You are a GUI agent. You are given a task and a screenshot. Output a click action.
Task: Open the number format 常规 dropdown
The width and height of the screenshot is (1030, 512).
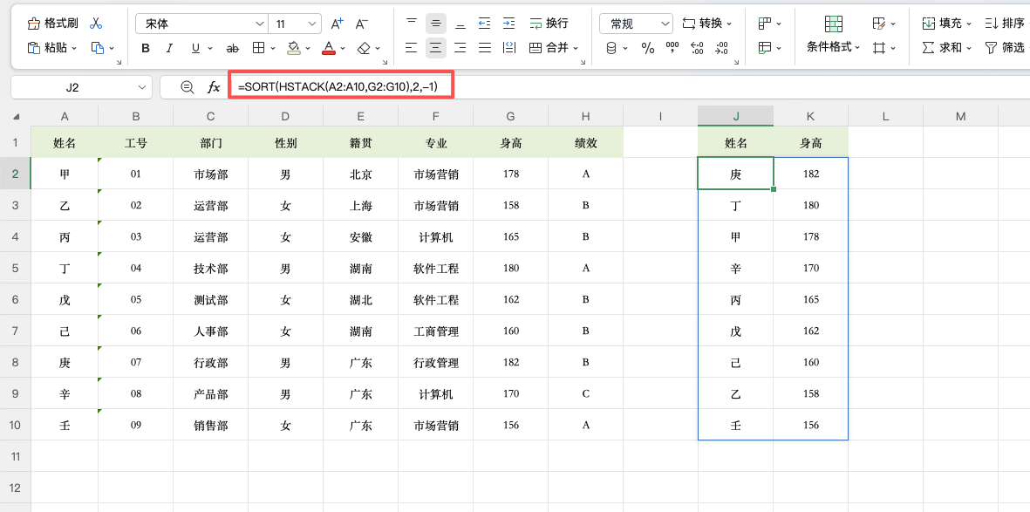pos(664,24)
